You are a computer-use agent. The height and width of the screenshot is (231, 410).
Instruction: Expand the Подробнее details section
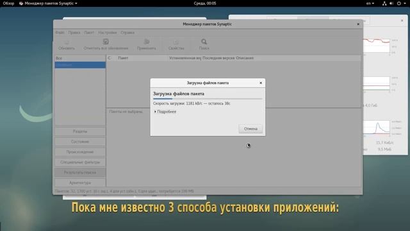coord(165,112)
